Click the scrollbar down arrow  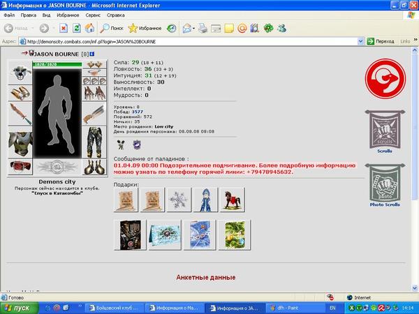(x=415, y=287)
